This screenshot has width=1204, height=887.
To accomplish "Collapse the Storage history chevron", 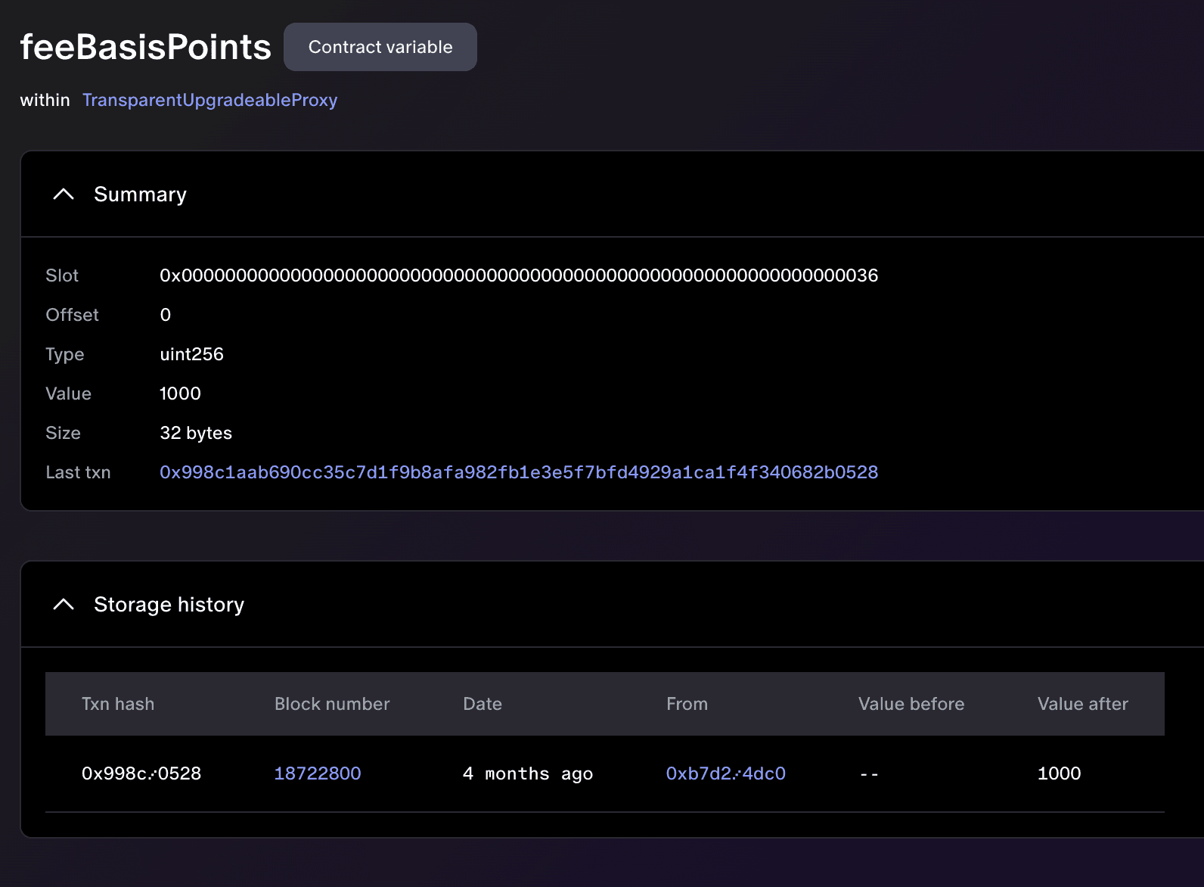I will [64, 605].
